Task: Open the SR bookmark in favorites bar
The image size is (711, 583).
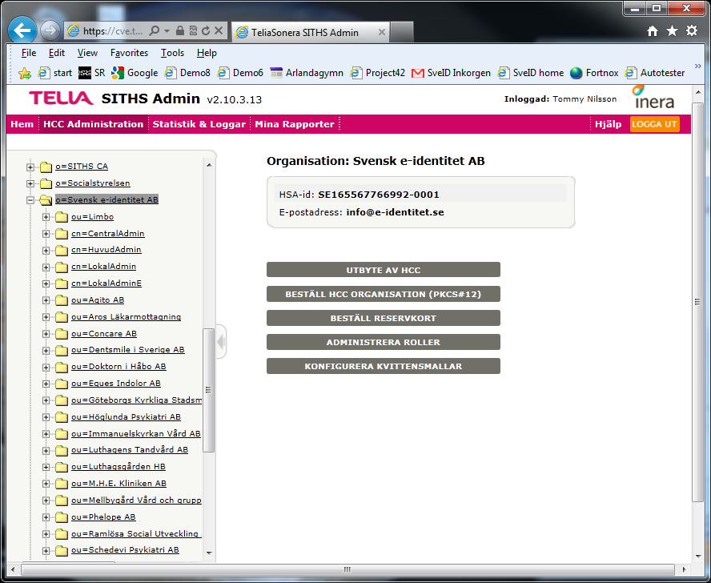Action: (x=91, y=73)
